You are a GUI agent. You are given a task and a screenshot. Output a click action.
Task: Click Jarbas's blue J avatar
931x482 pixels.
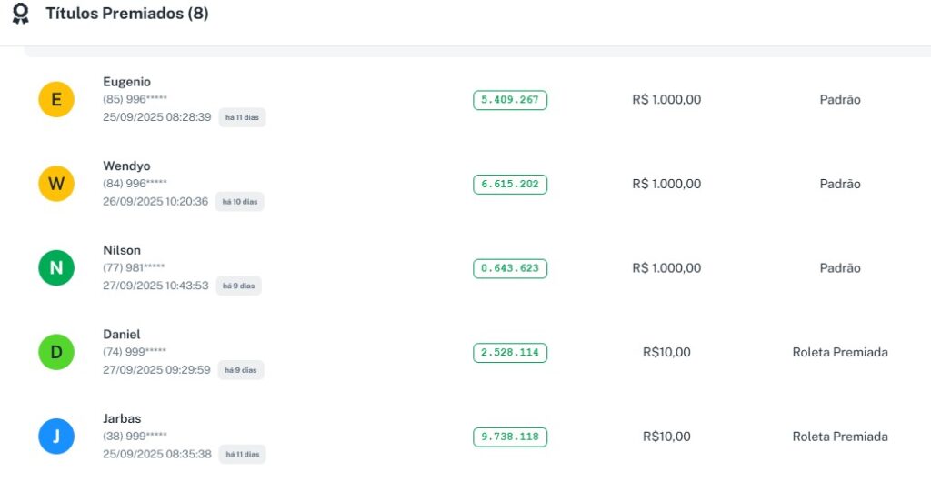[56, 437]
